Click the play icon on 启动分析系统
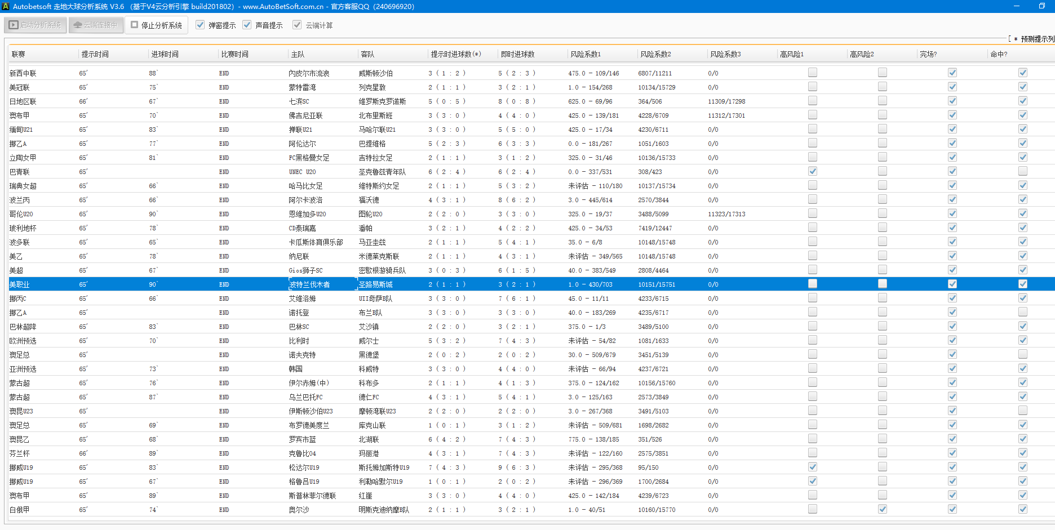This screenshot has height=530, width=1055. click(14, 25)
